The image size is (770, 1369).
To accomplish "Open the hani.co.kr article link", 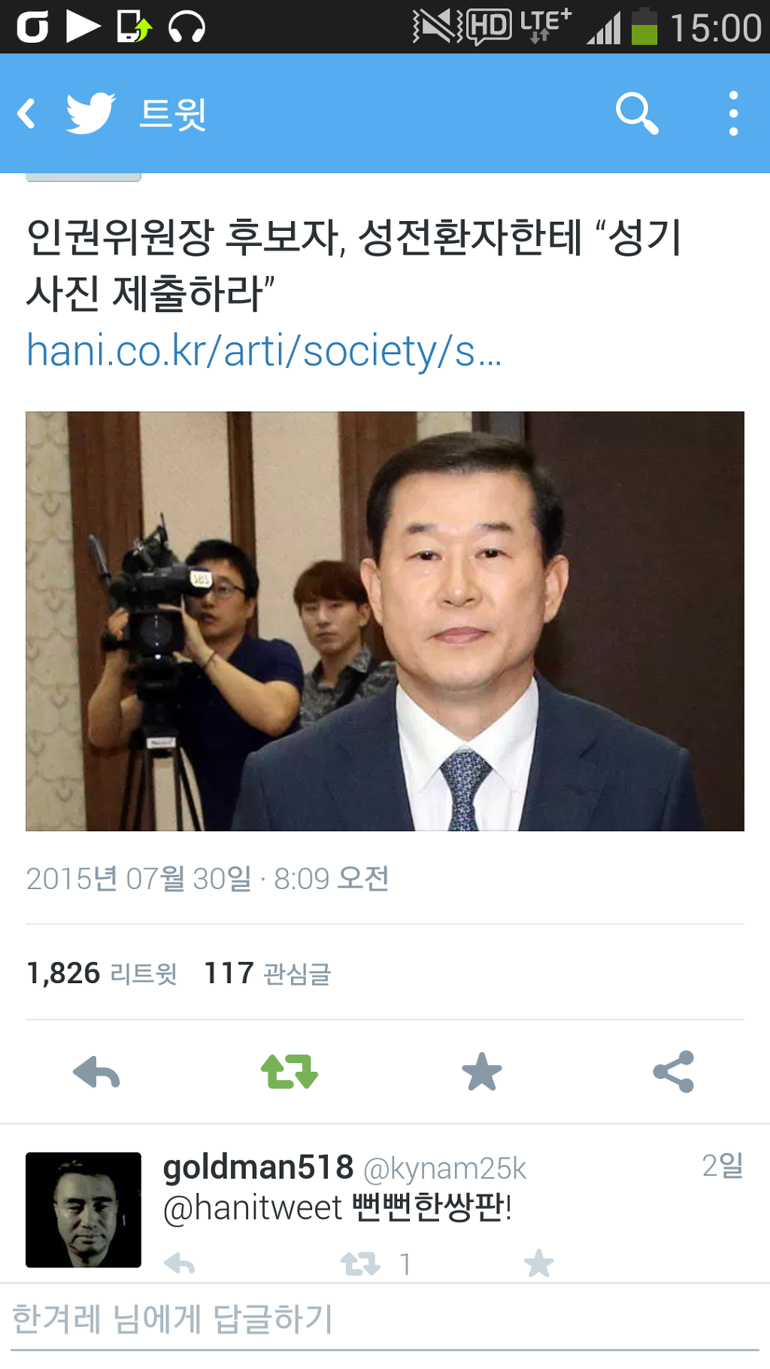I will pyautogui.click(x=264, y=351).
